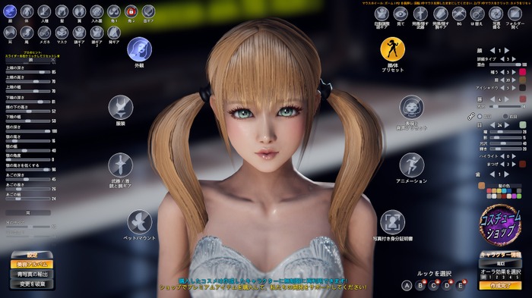Select the 右目 (right eye) radio button
This screenshot has height=298, width=532.
[505, 116]
